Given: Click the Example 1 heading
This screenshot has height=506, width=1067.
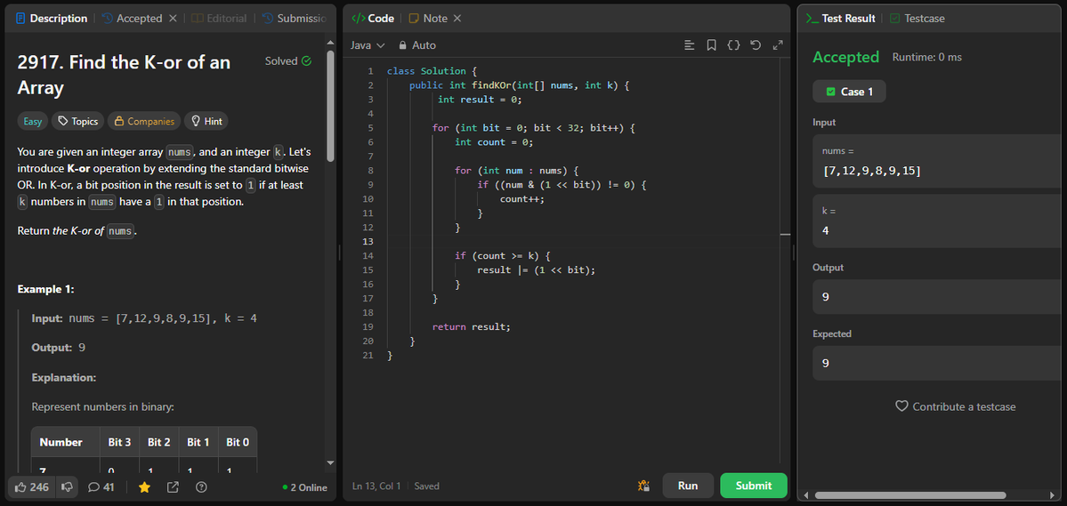Looking at the screenshot, I should (x=45, y=289).
